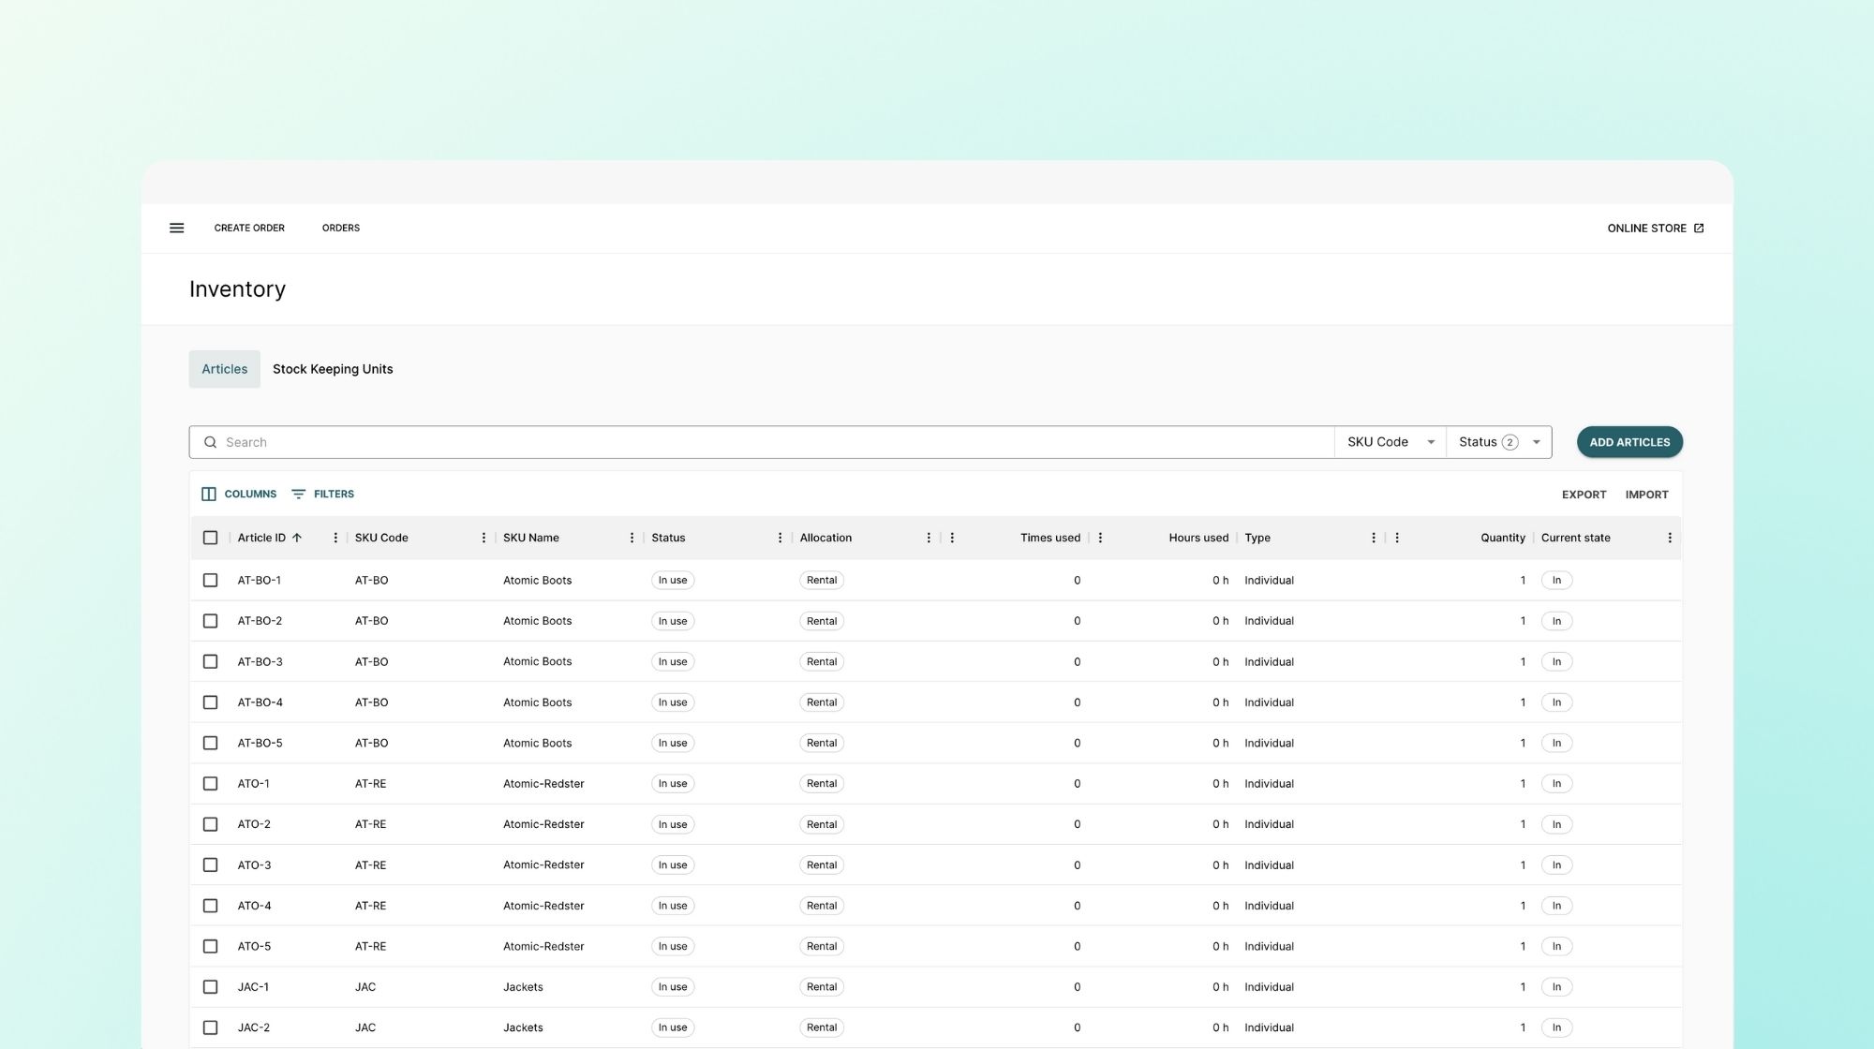Click Quantity column header
The width and height of the screenshot is (1874, 1049).
coord(1503,538)
